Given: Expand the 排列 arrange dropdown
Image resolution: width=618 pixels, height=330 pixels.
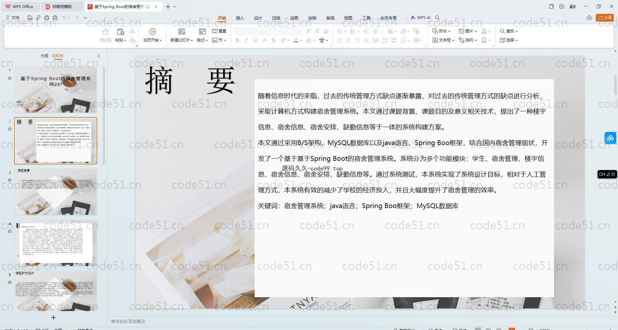Looking at the screenshot, I should pos(468,40).
